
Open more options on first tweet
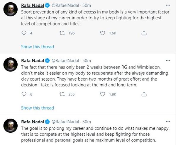click(x=167, y=6)
